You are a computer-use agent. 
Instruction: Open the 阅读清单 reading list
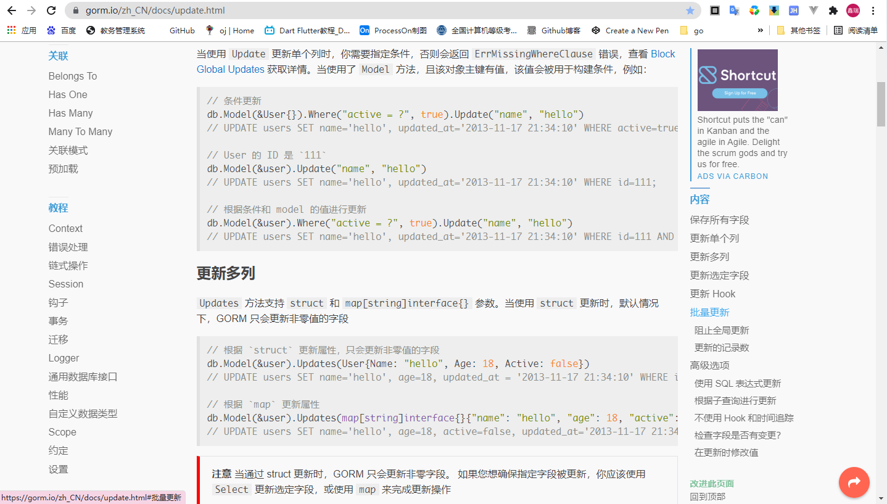tap(856, 30)
